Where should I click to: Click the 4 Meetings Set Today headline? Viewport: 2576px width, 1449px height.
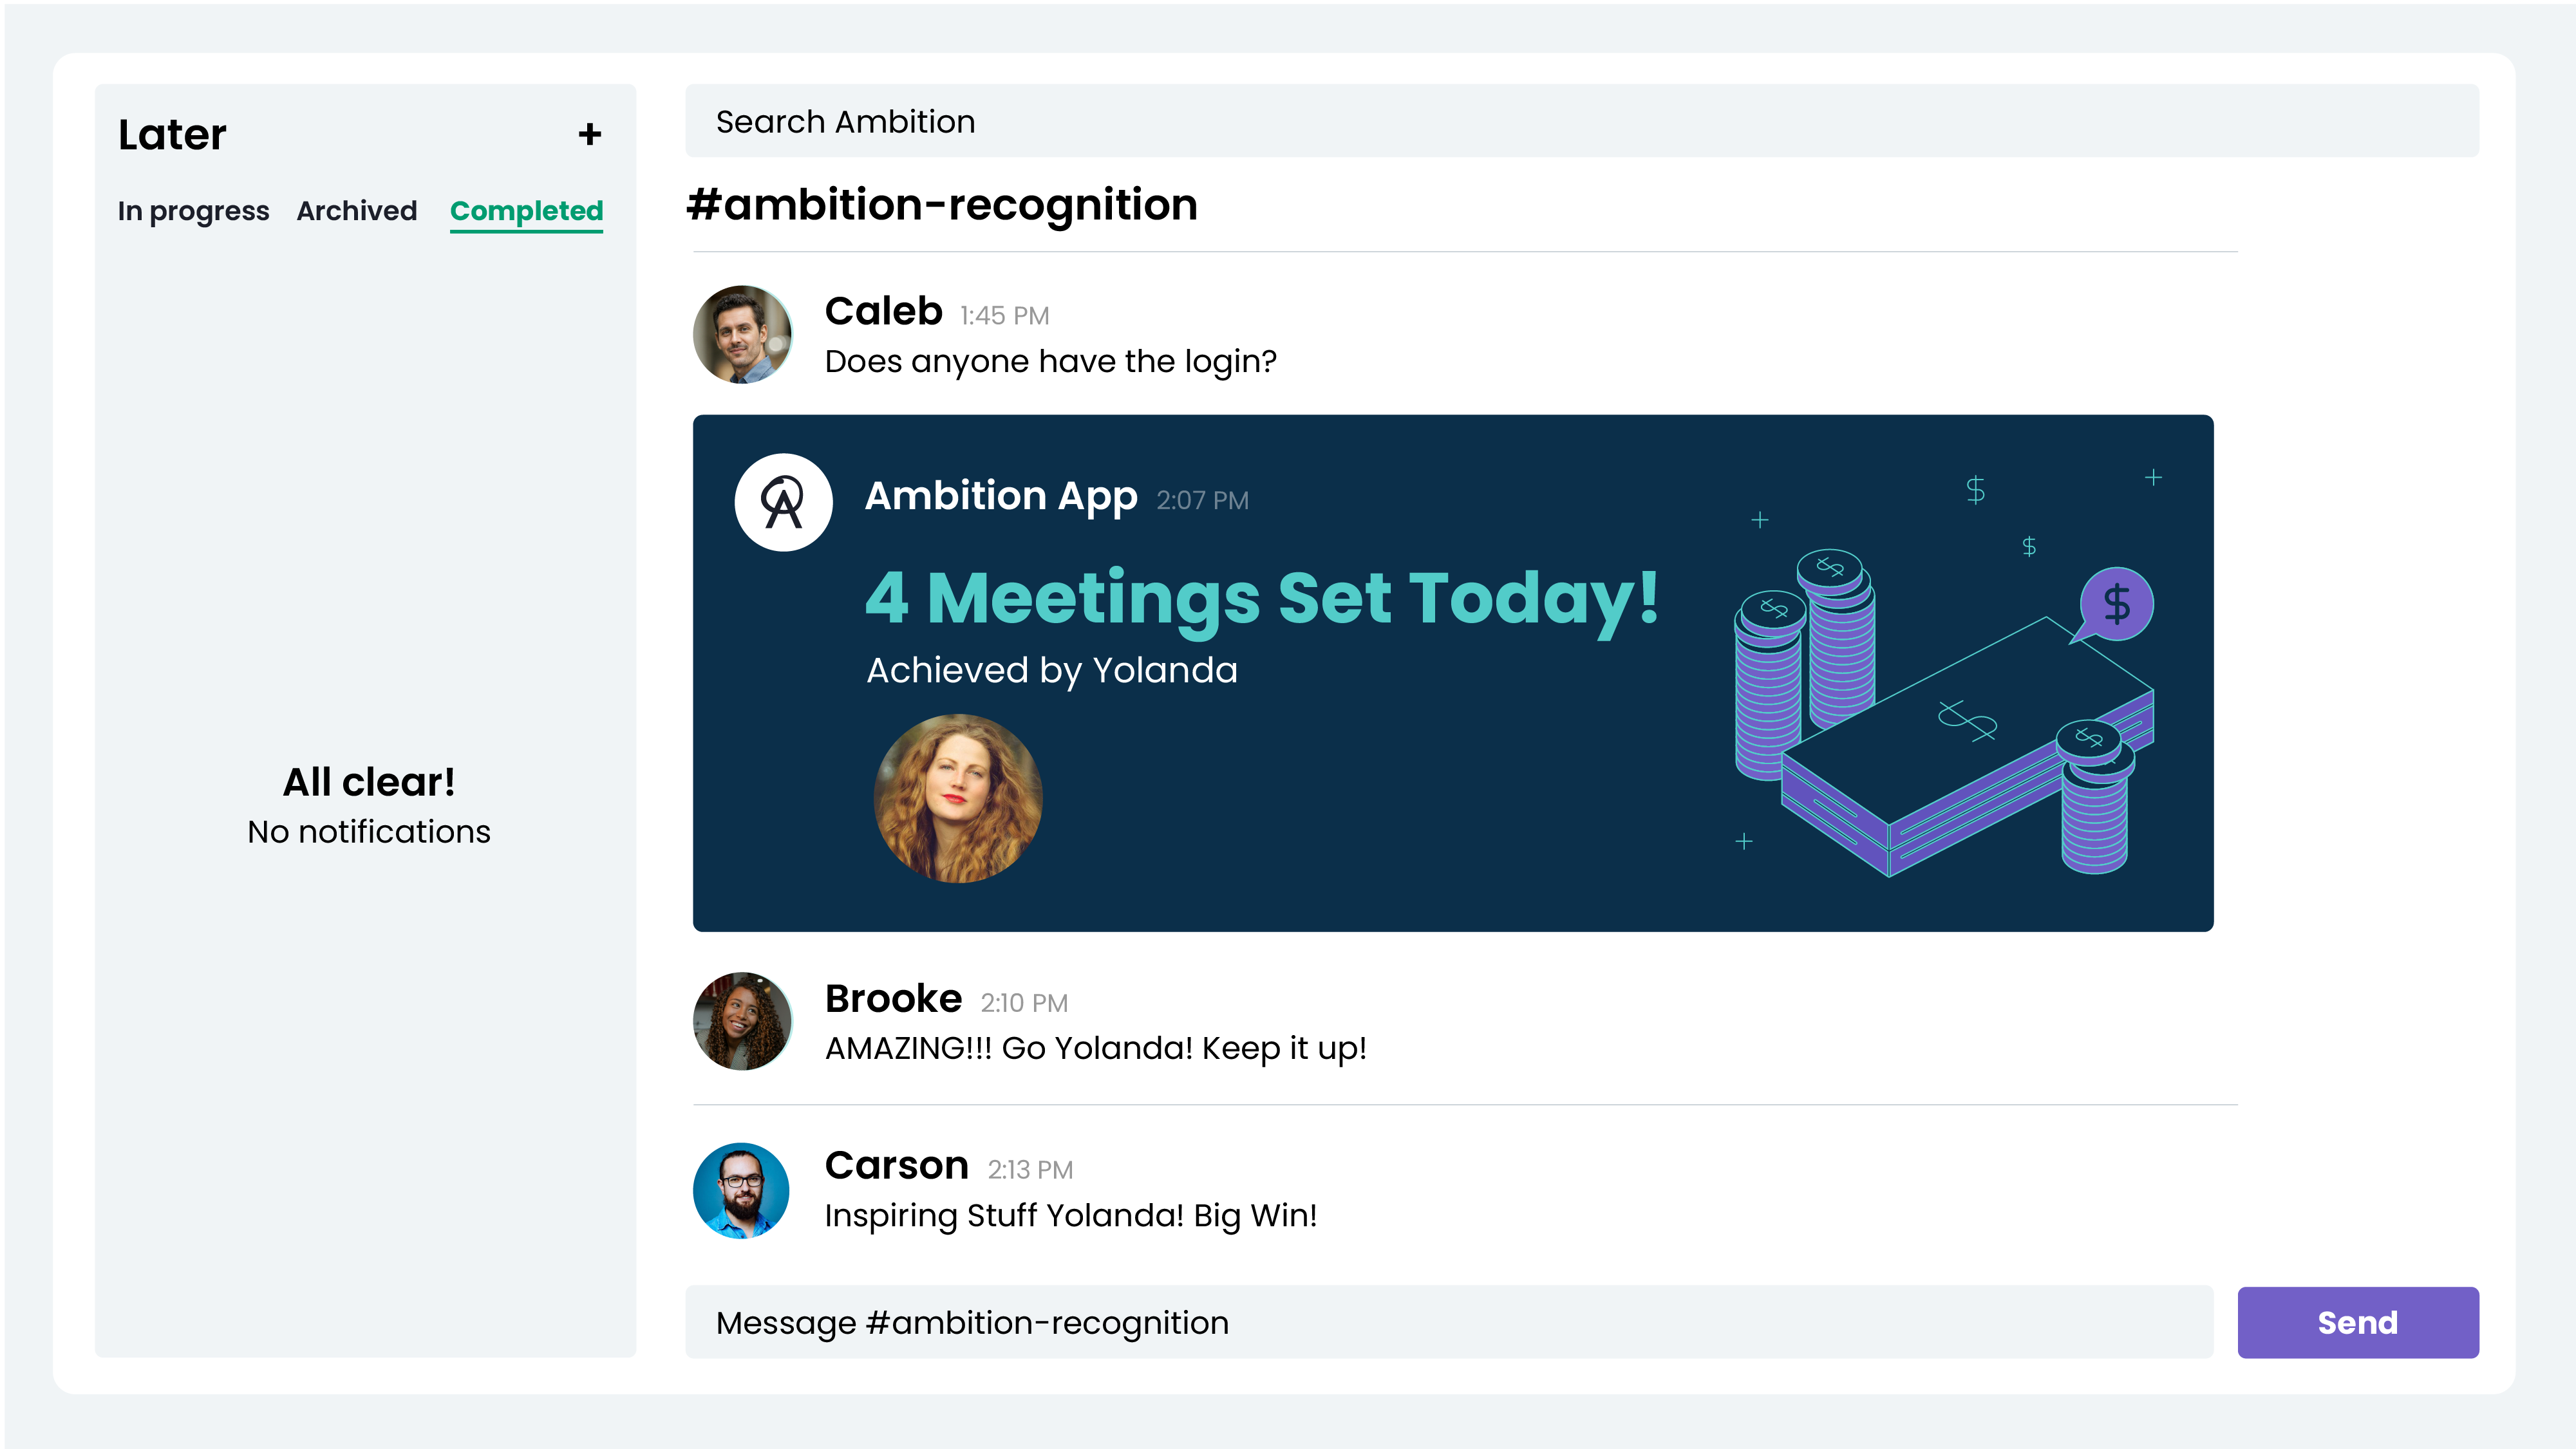(1262, 598)
